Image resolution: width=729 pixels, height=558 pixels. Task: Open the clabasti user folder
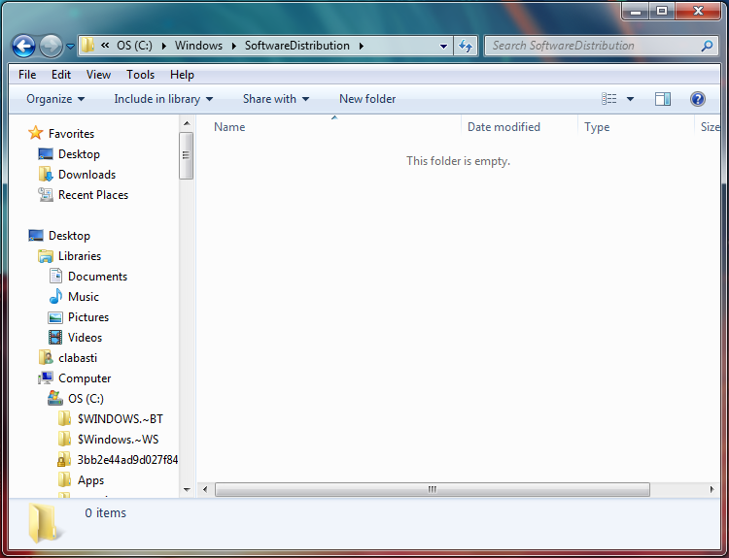coord(78,358)
